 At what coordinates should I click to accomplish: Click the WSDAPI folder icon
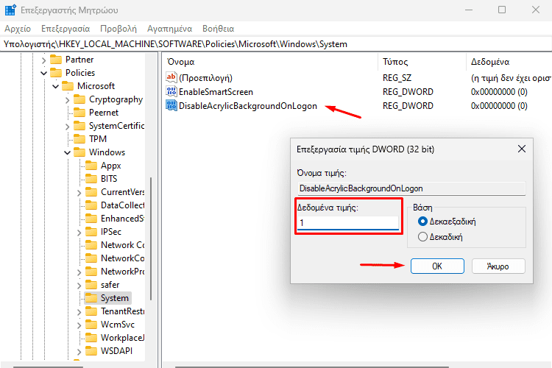click(91, 351)
